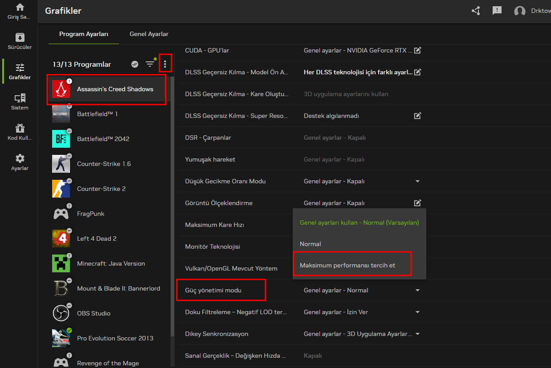The width and height of the screenshot is (551, 368).
Task: Select Left 4 Dead 2 entry
Action: [109, 239]
